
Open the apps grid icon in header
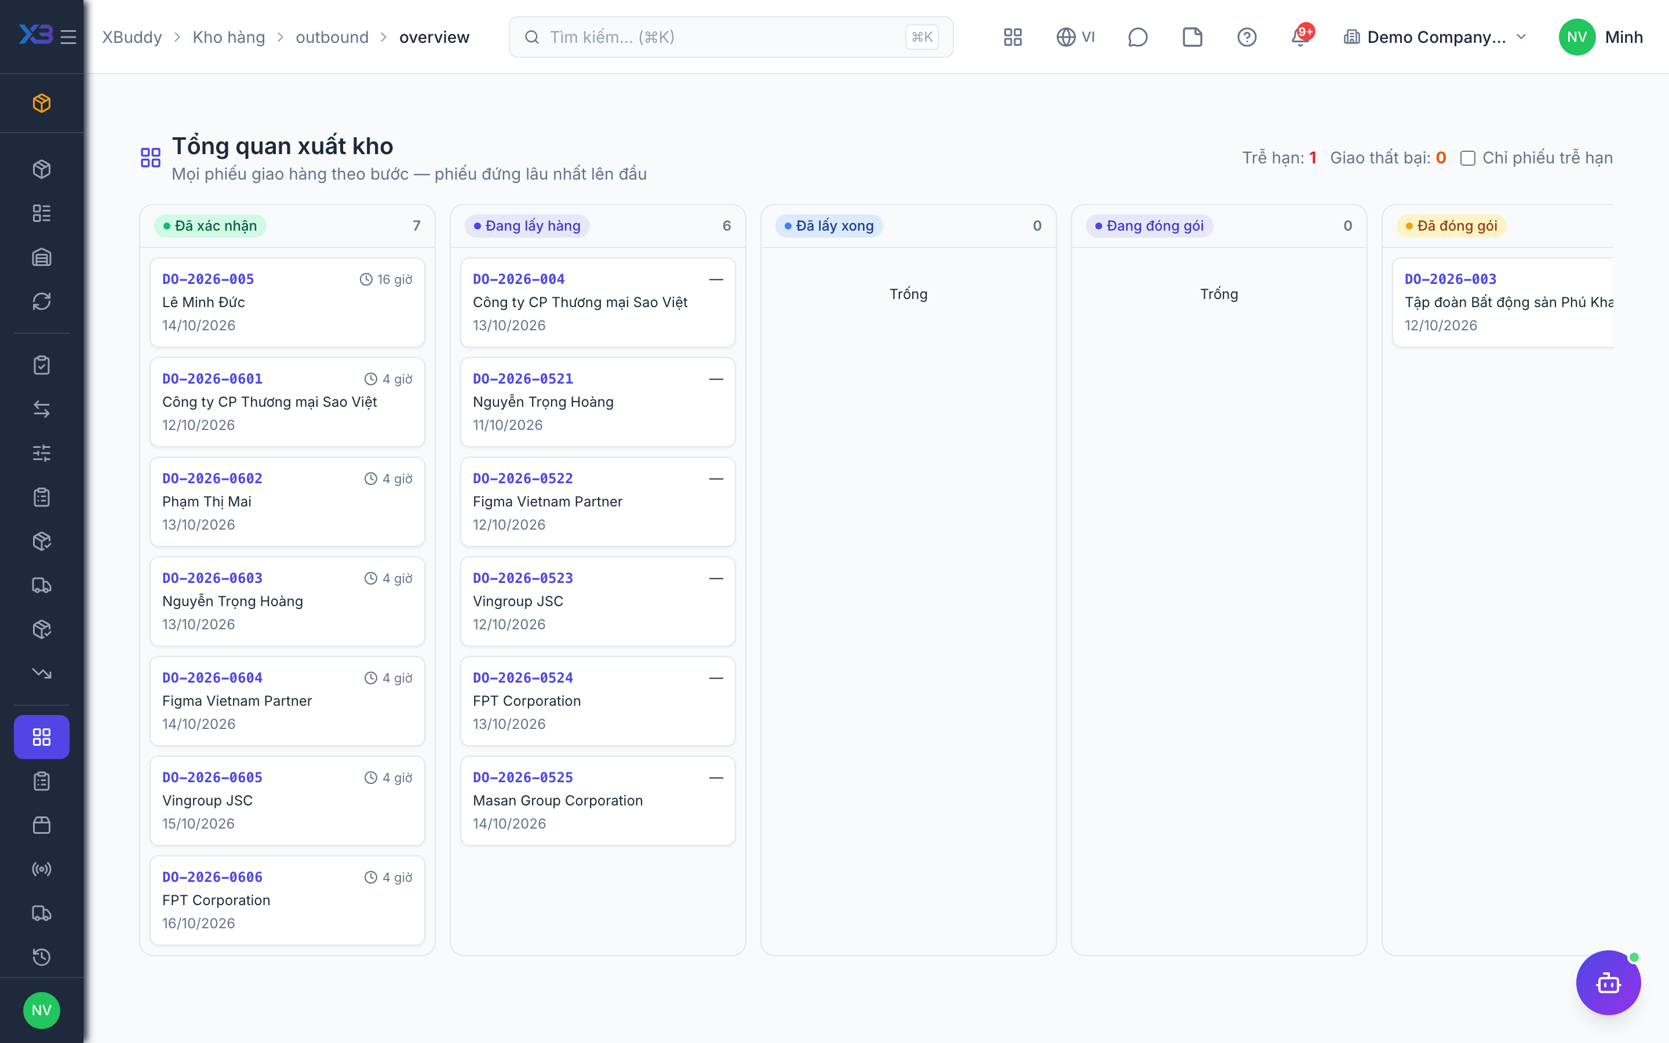point(1012,37)
